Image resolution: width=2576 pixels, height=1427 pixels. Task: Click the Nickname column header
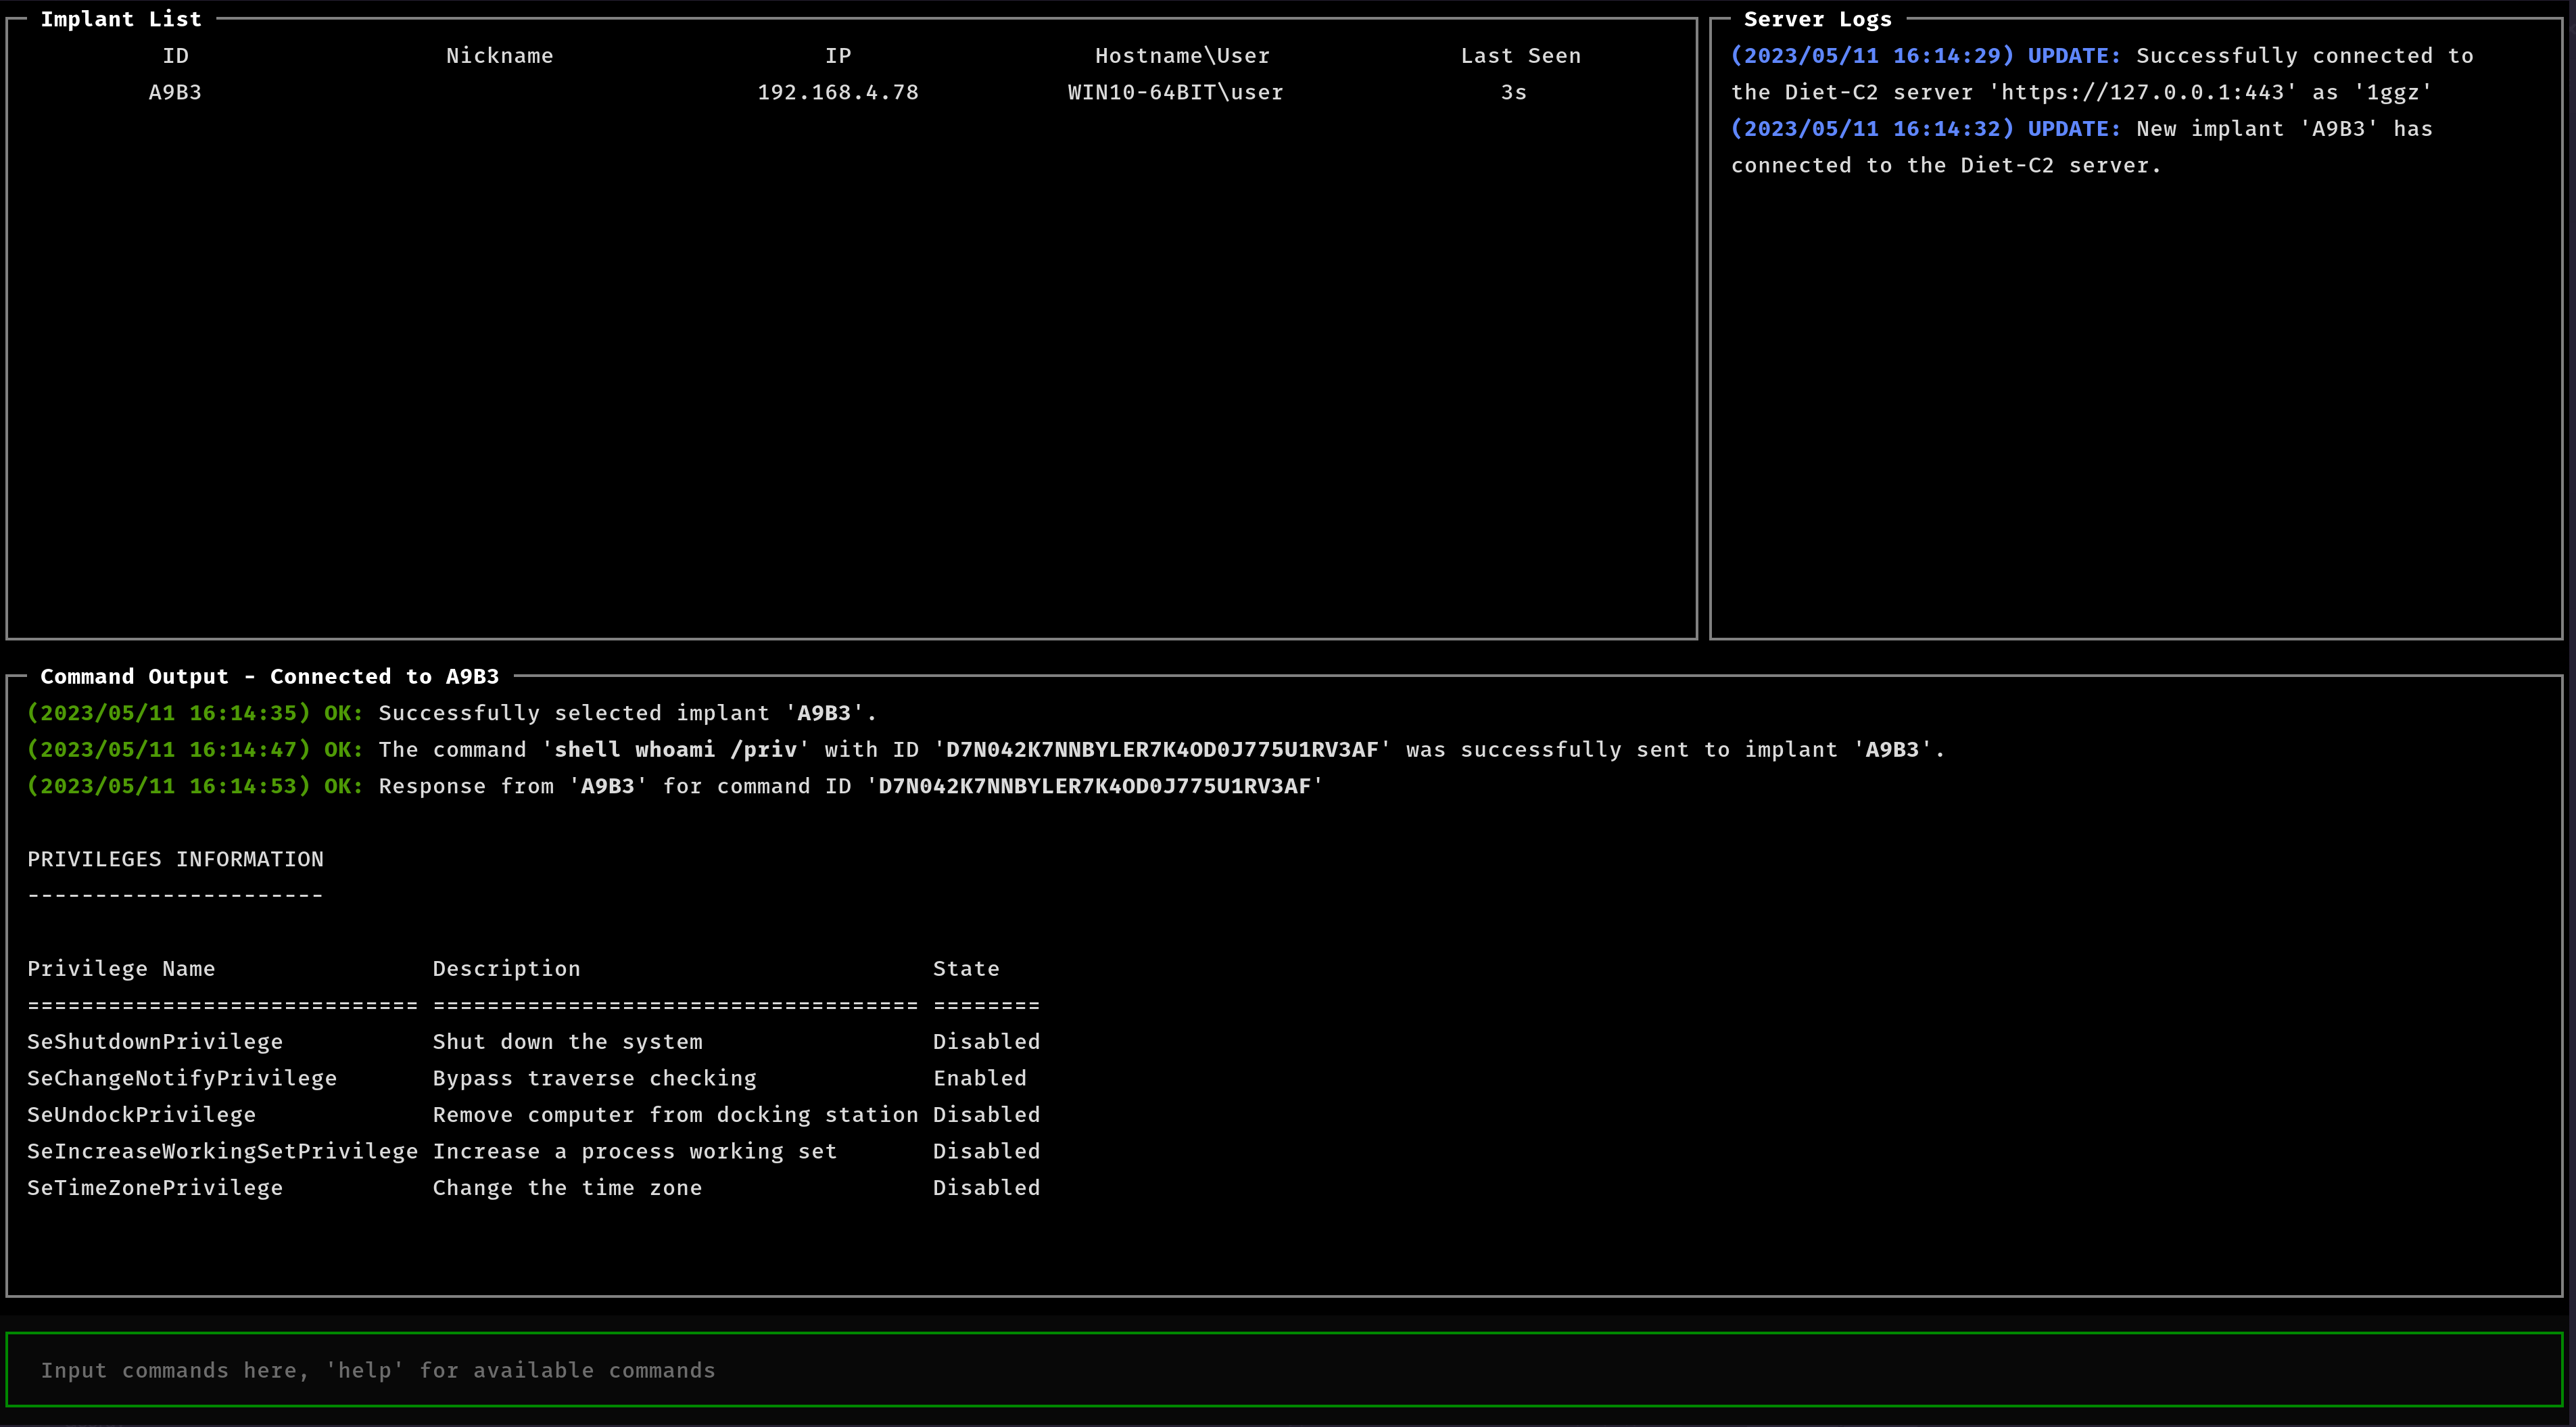pos(499,56)
